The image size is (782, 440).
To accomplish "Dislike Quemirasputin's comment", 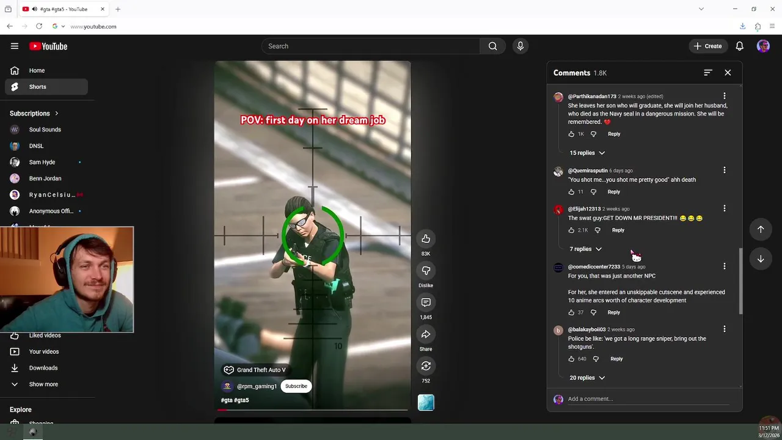I will (x=593, y=192).
